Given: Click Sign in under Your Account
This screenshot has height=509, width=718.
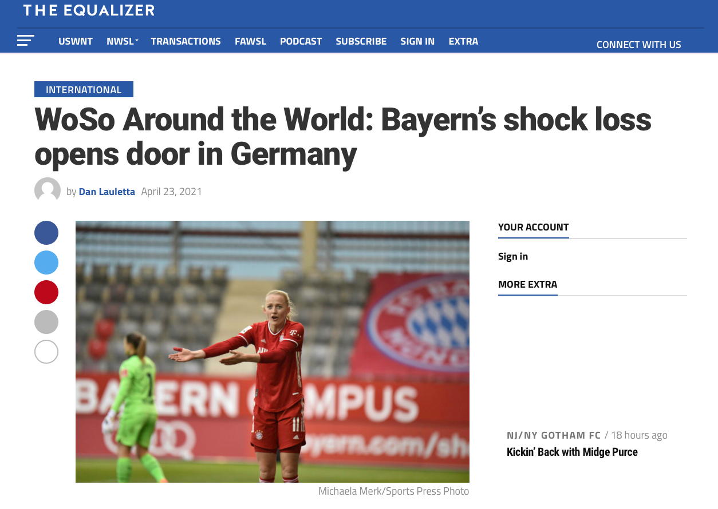Looking at the screenshot, I should click(513, 256).
